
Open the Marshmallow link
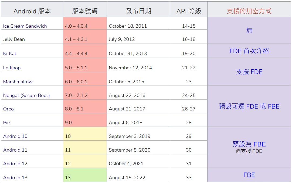point(18,82)
